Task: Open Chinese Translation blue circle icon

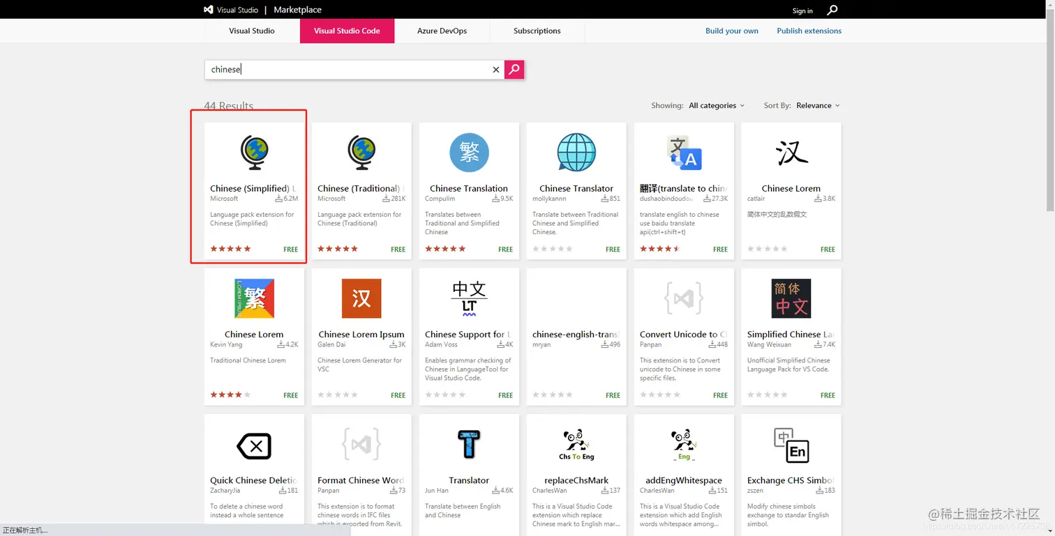Action: (x=469, y=153)
